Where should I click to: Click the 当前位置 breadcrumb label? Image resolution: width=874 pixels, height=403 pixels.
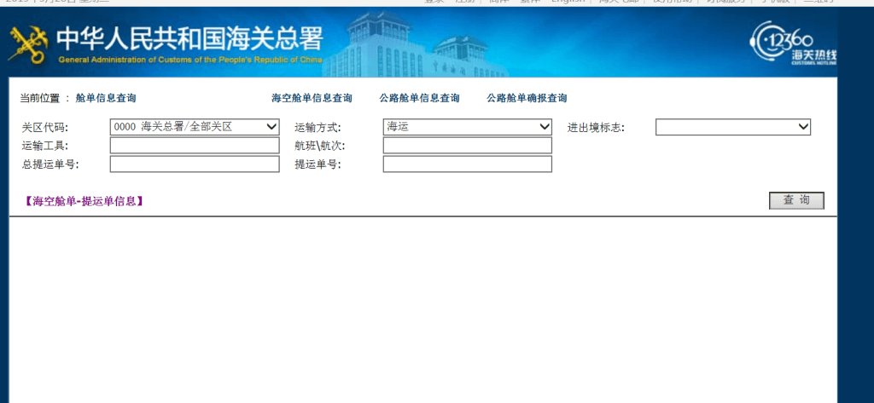[x=40, y=99]
